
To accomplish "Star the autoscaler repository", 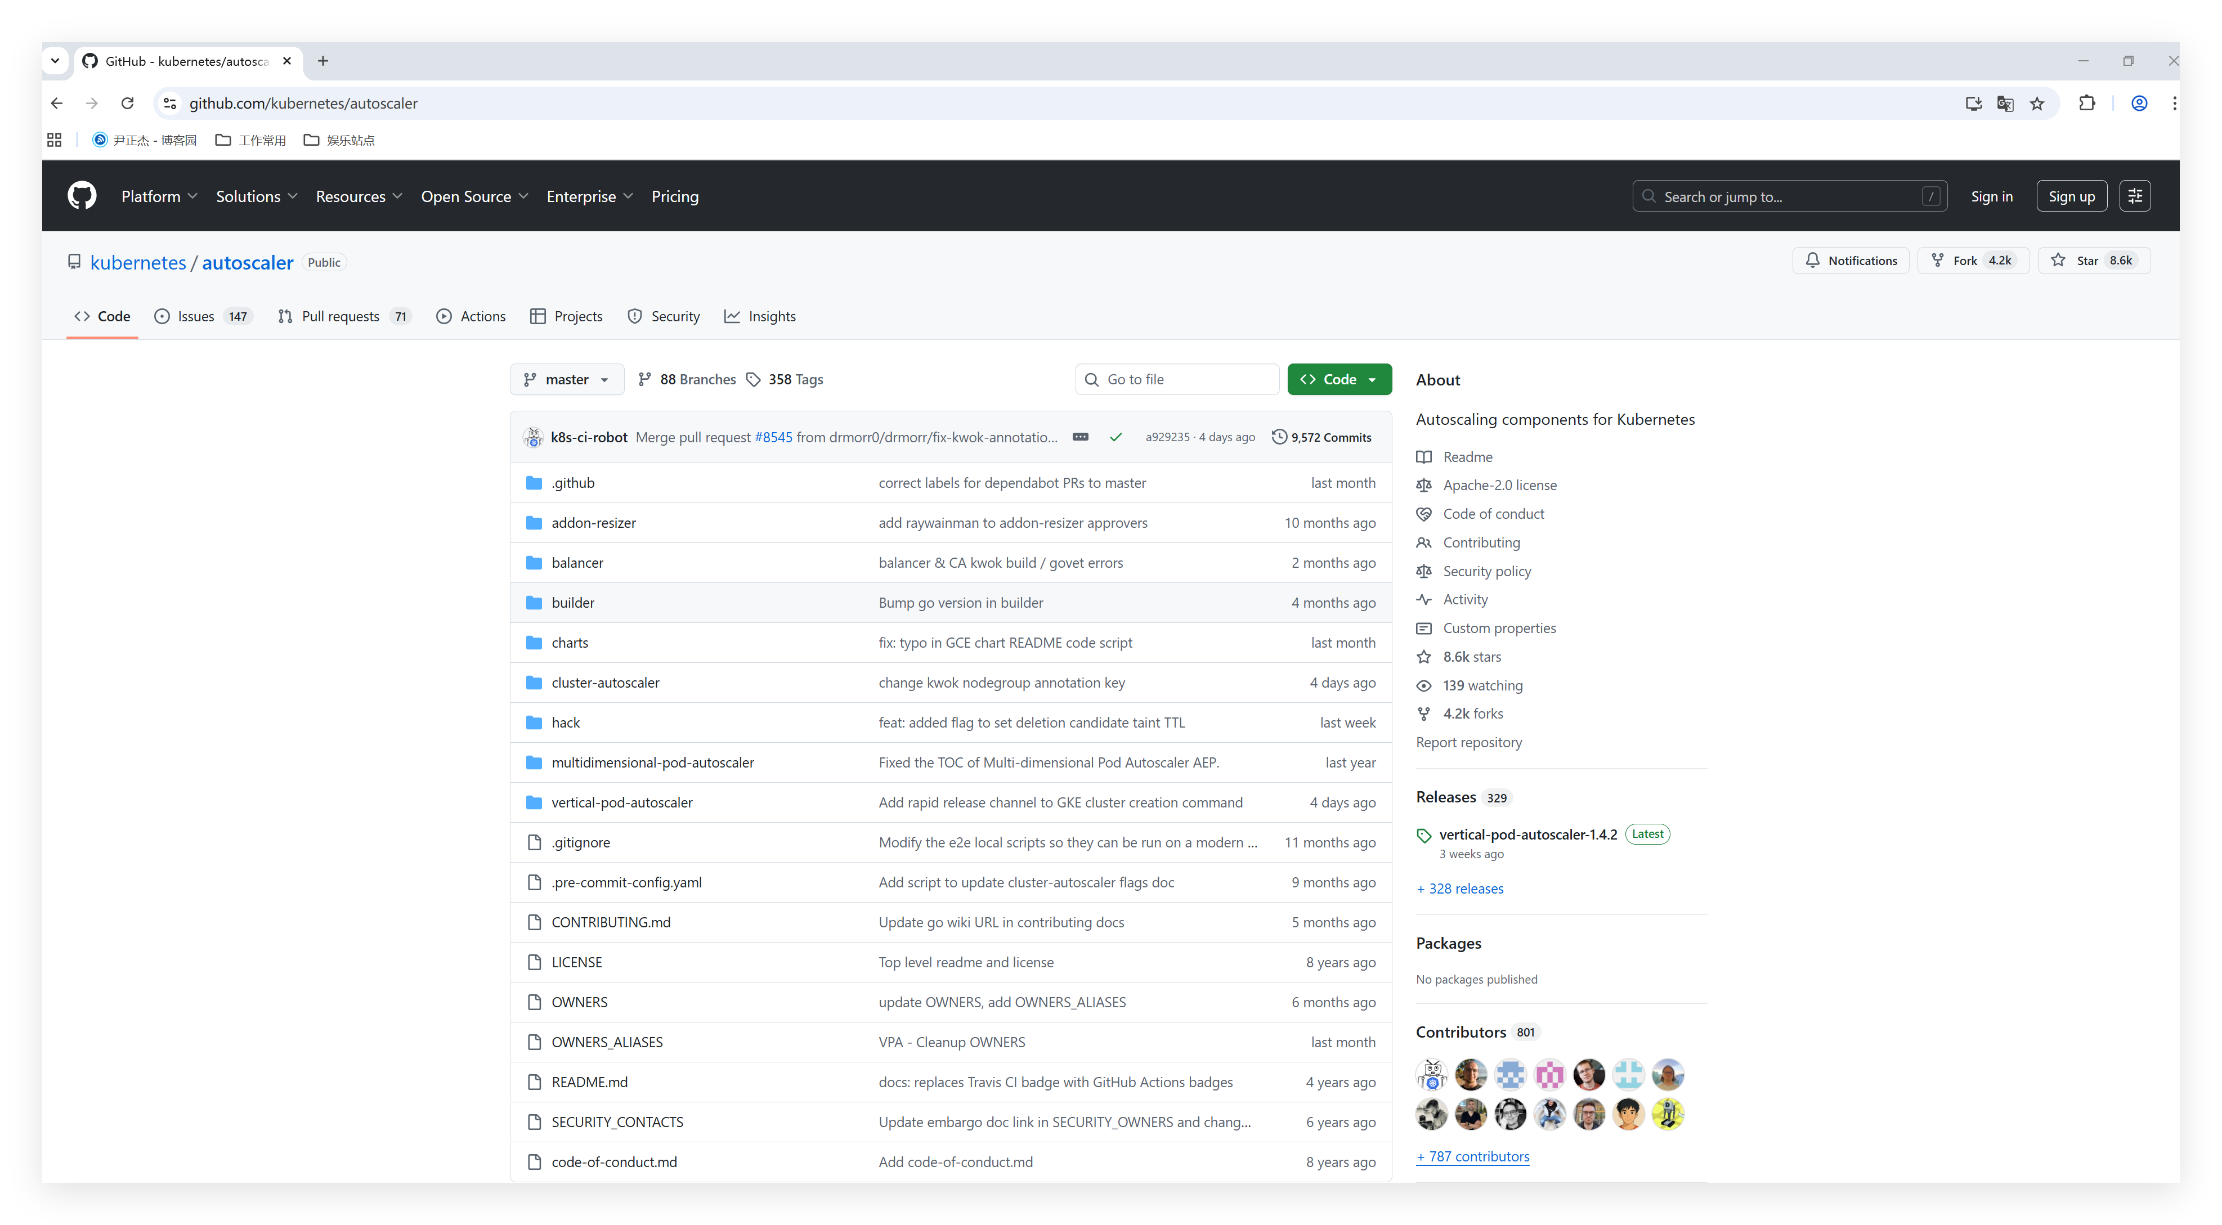I will click(2094, 261).
